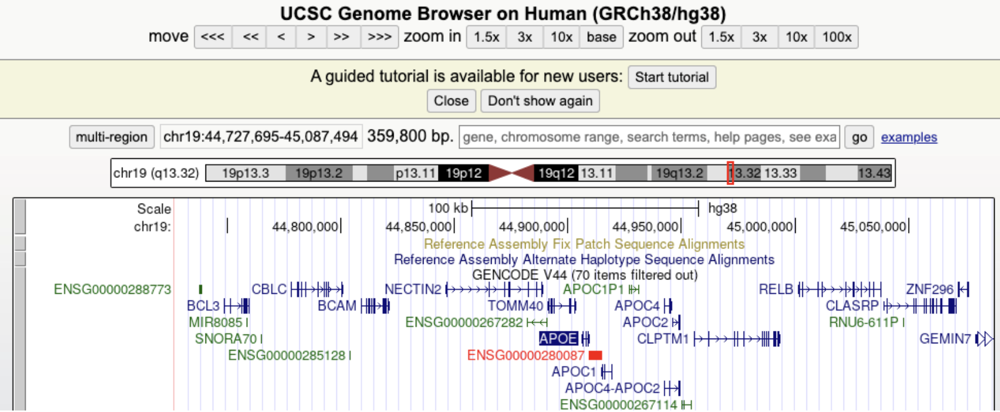Select the CLPTM1 gene label

pyautogui.click(x=663, y=339)
